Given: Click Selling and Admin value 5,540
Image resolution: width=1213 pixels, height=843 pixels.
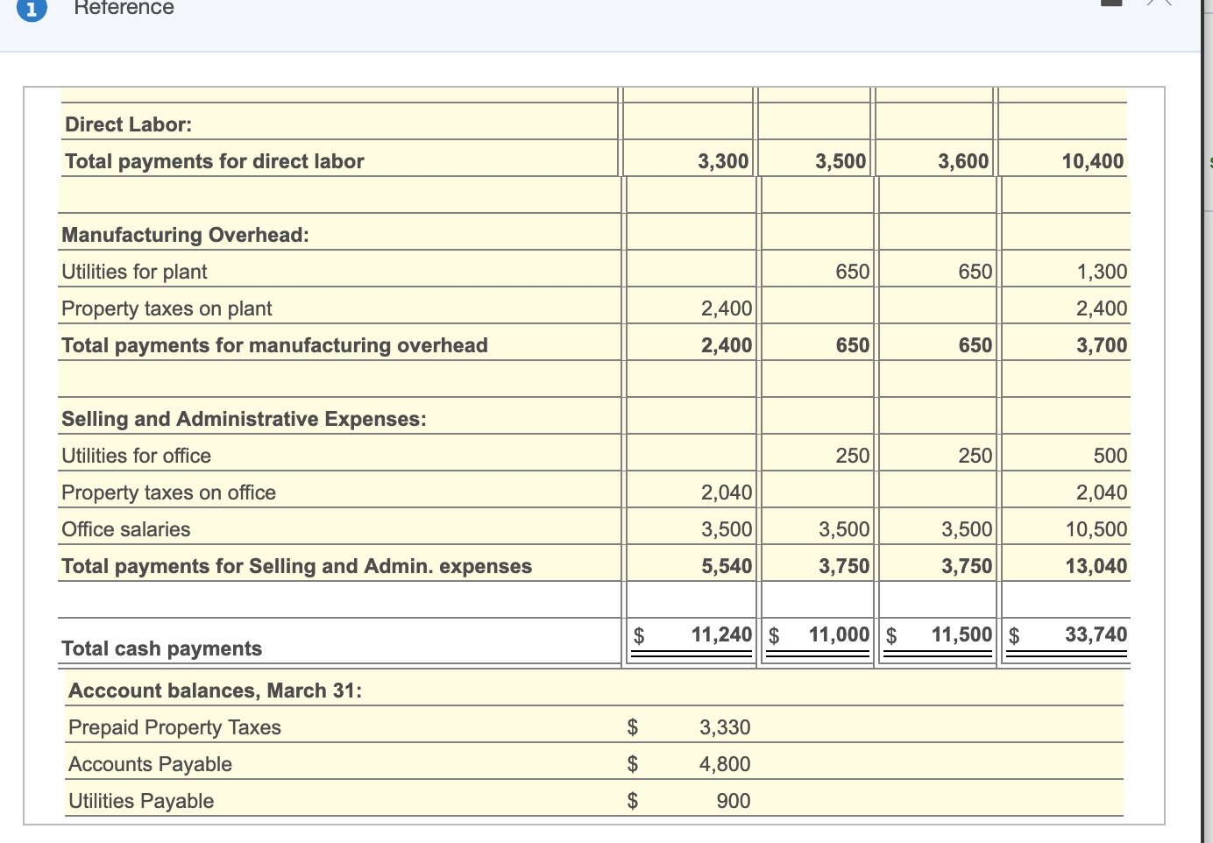Looking at the screenshot, I should coord(727,566).
